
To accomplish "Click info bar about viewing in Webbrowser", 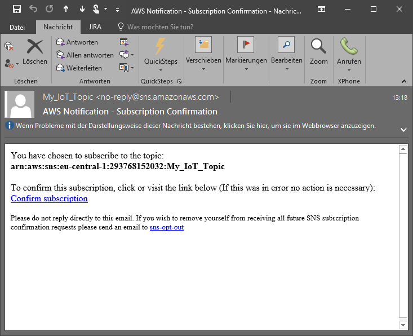I will pos(196,126).
